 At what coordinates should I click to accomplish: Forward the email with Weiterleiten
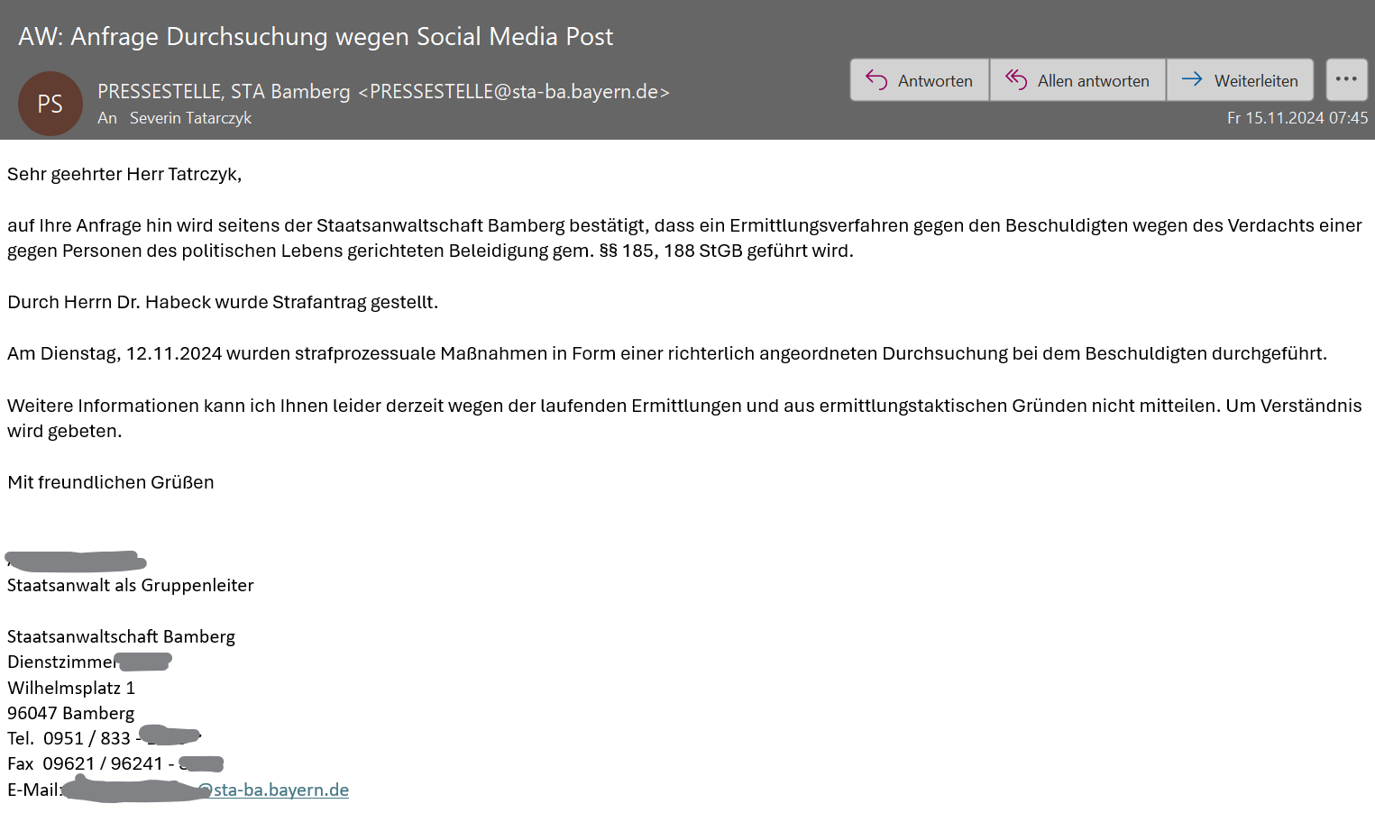pyautogui.click(x=1240, y=80)
